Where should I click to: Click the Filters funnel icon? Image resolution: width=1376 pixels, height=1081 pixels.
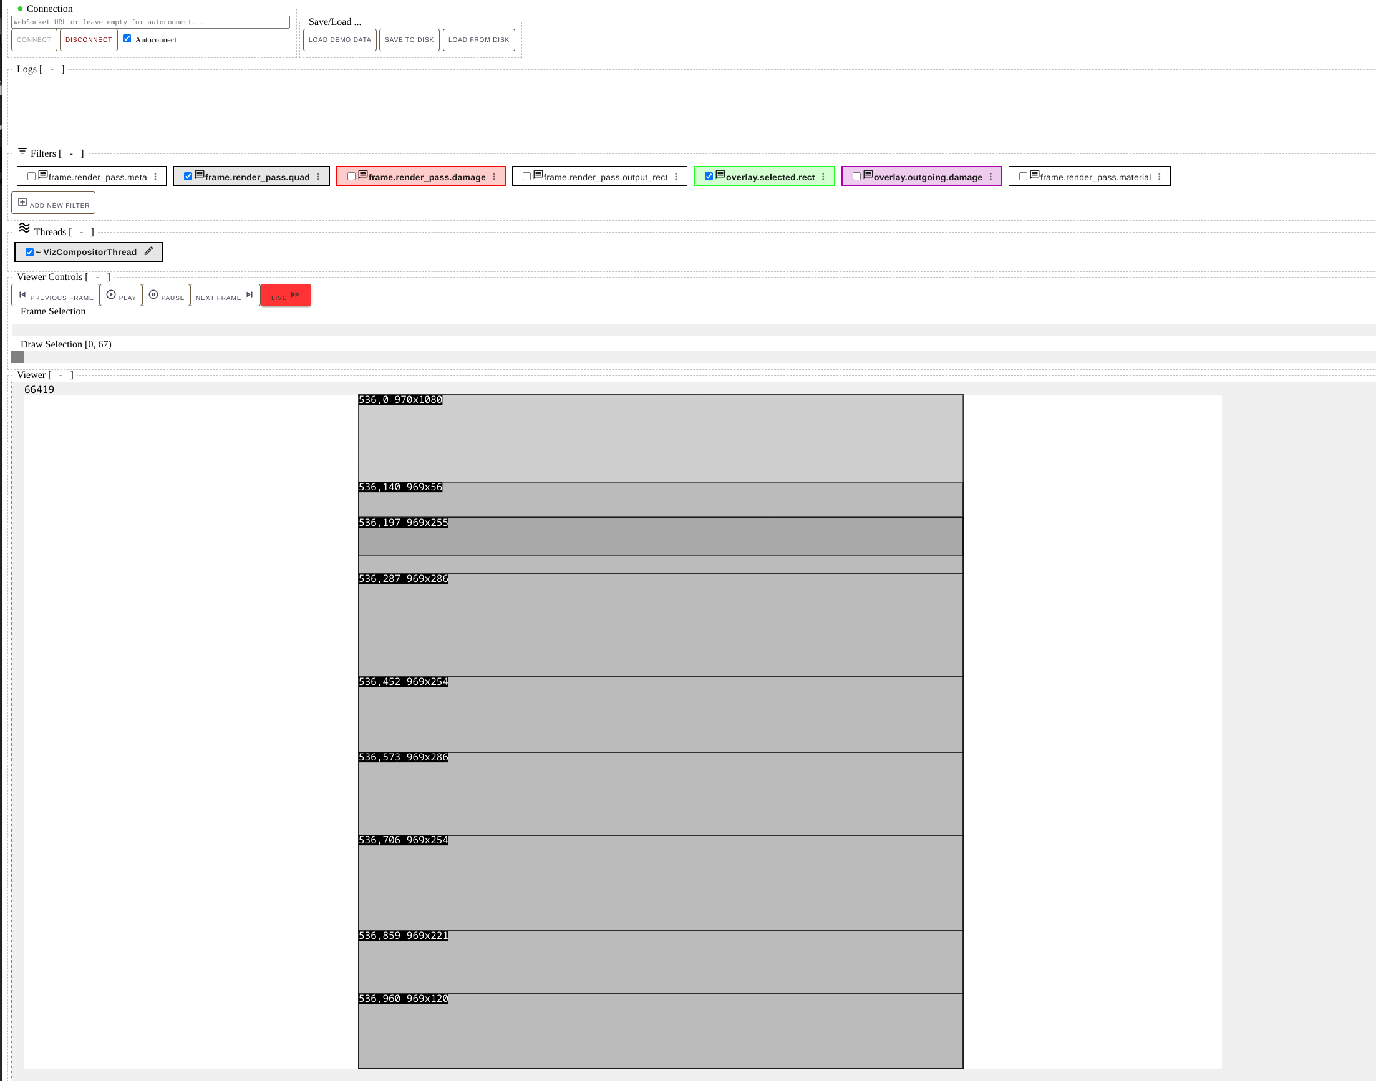[x=22, y=151]
